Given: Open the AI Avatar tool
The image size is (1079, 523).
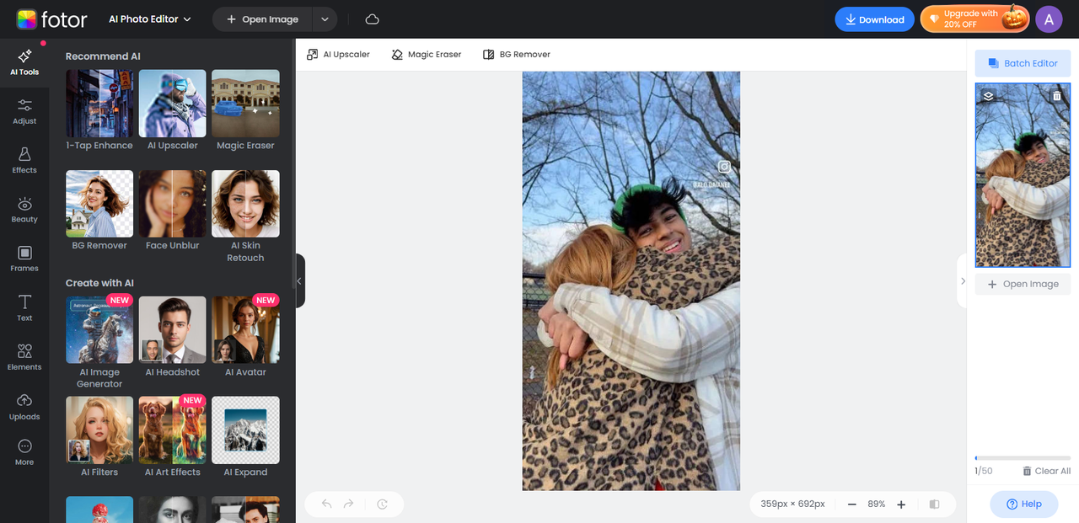Looking at the screenshot, I should coord(245,336).
